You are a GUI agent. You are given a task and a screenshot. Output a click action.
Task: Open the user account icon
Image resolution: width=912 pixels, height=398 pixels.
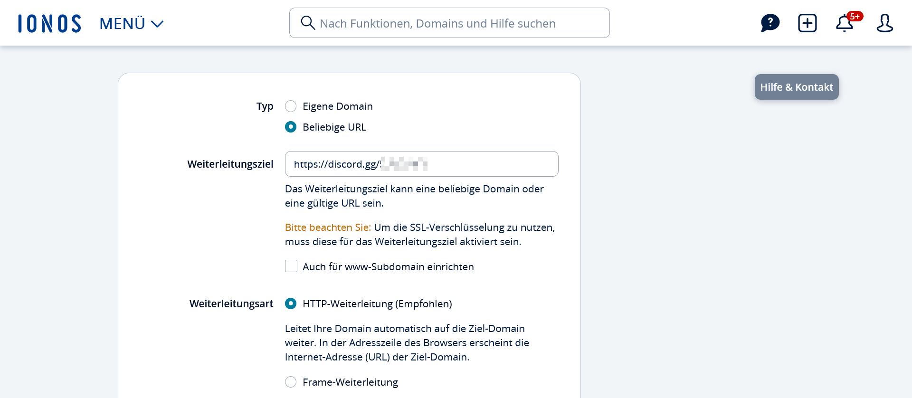884,23
